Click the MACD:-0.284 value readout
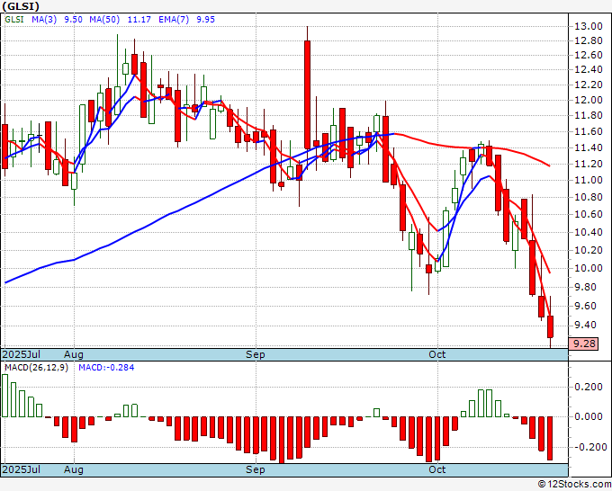612x491 pixels. point(106,368)
